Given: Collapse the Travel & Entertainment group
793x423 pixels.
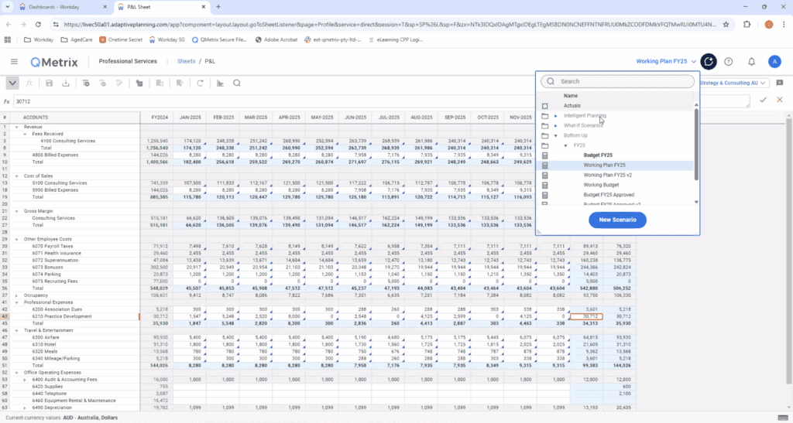Looking at the screenshot, I should point(16,331).
